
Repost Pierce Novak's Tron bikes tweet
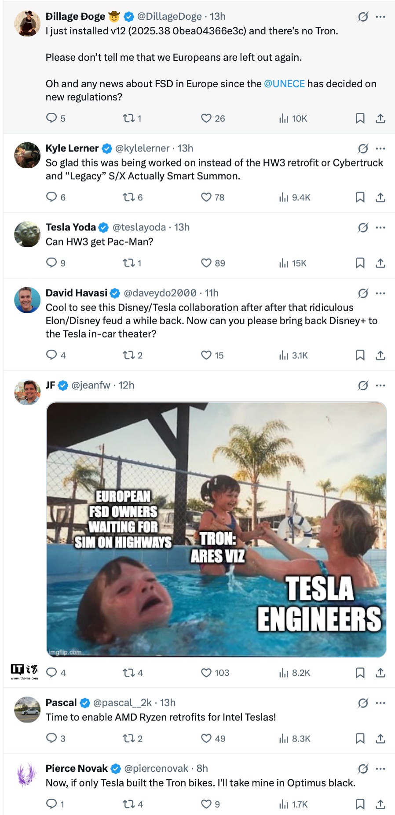[x=128, y=804]
